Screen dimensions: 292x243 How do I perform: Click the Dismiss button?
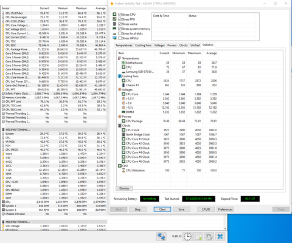pos(124,188)
